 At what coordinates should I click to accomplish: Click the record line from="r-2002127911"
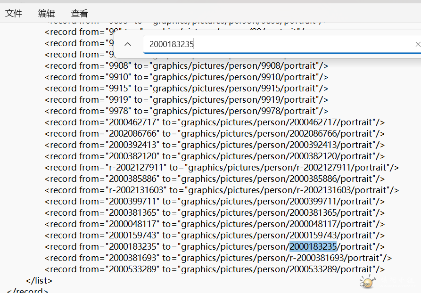[x=222, y=168]
